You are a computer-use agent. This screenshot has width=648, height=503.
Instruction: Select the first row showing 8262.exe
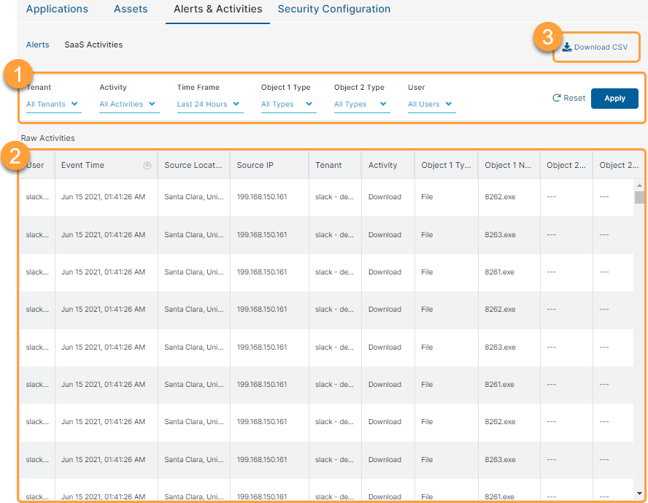(x=328, y=196)
